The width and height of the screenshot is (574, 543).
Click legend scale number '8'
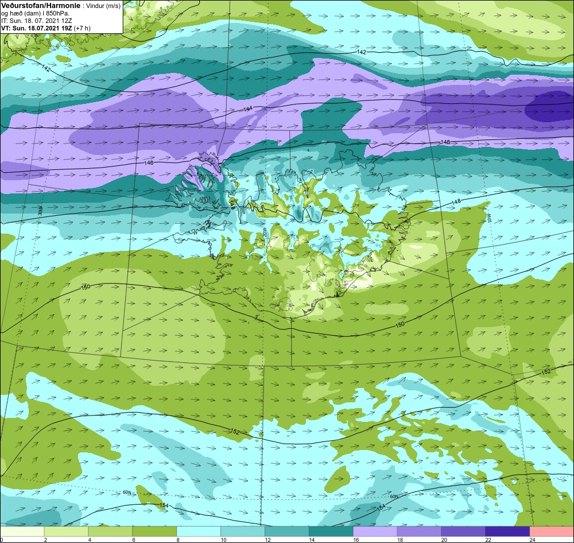click(179, 540)
